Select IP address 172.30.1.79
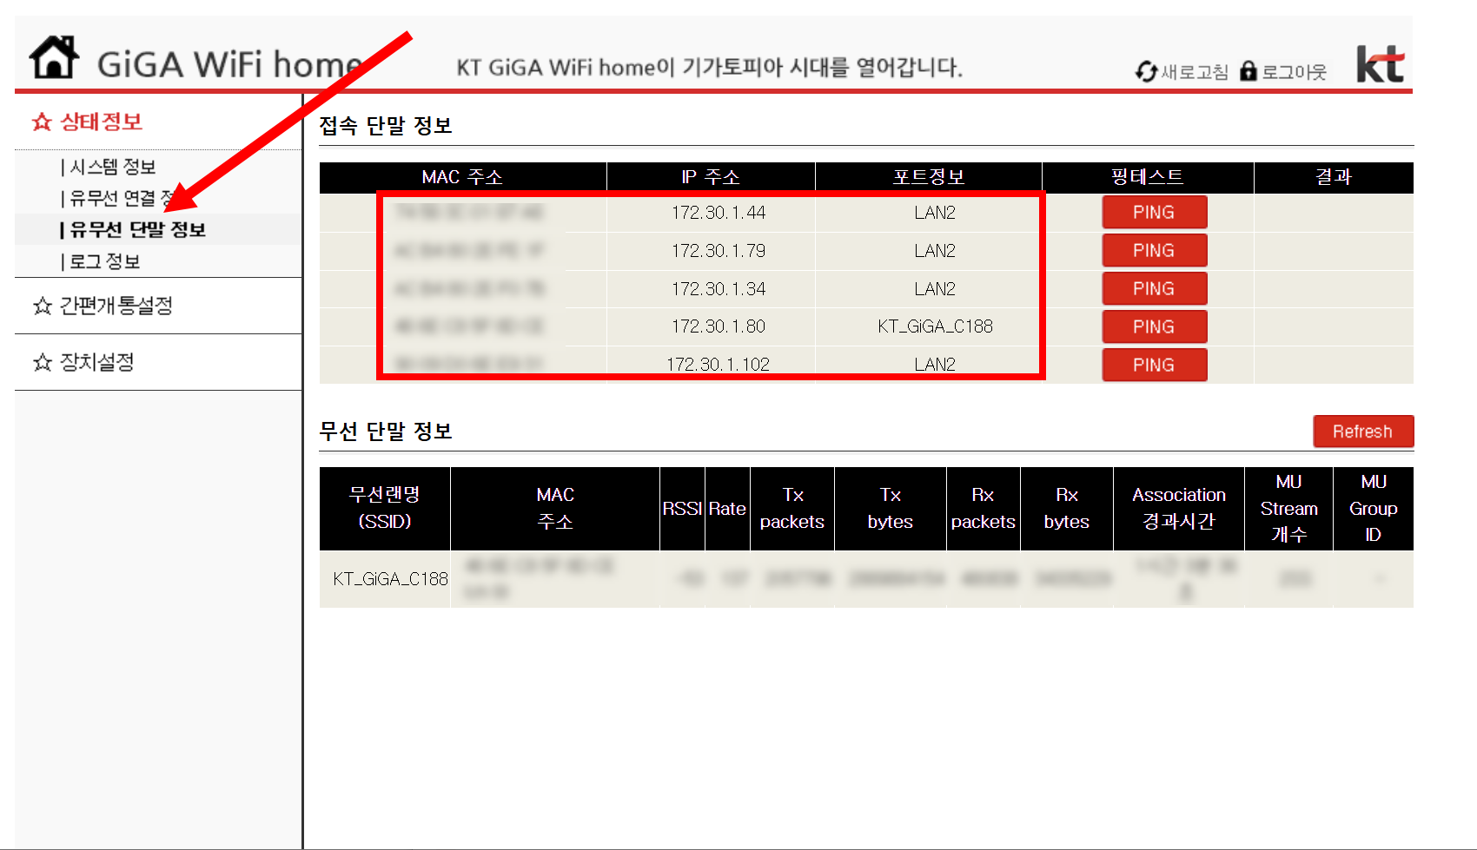This screenshot has height=850, width=1477. point(719,251)
